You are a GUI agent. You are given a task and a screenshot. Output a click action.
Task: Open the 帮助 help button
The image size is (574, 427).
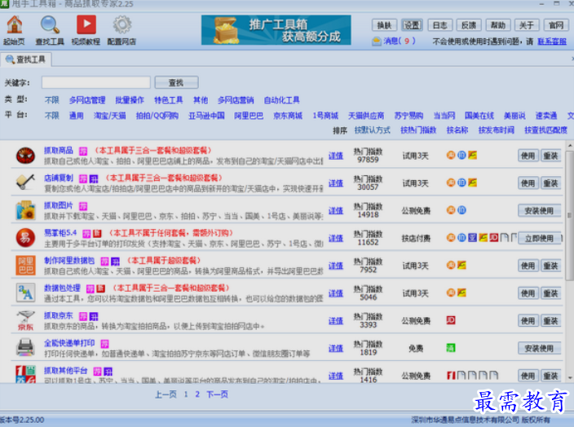pyautogui.click(x=498, y=25)
